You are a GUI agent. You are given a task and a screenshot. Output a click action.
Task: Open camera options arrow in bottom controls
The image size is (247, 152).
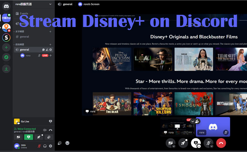tap(174, 146)
